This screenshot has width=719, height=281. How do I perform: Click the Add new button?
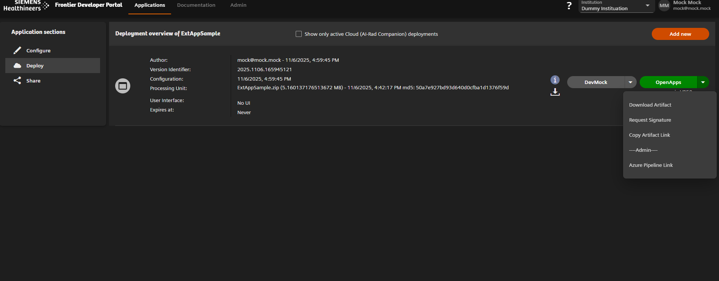click(680, 34)
